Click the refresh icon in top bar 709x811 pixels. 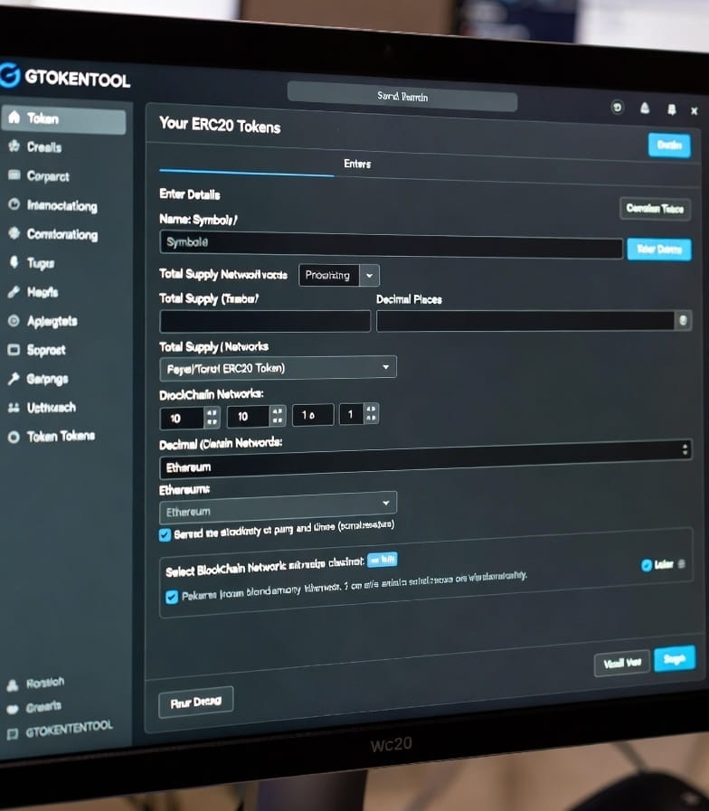click(617, 107)
